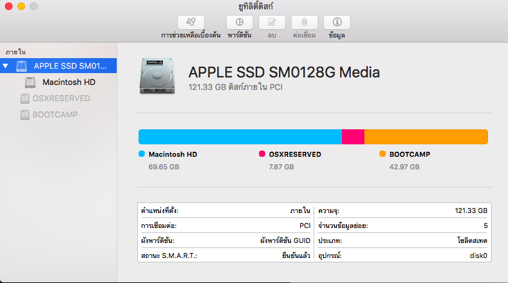Click the 'ประเภท:' label in the table
508x283 pixels.
point(330,241)
